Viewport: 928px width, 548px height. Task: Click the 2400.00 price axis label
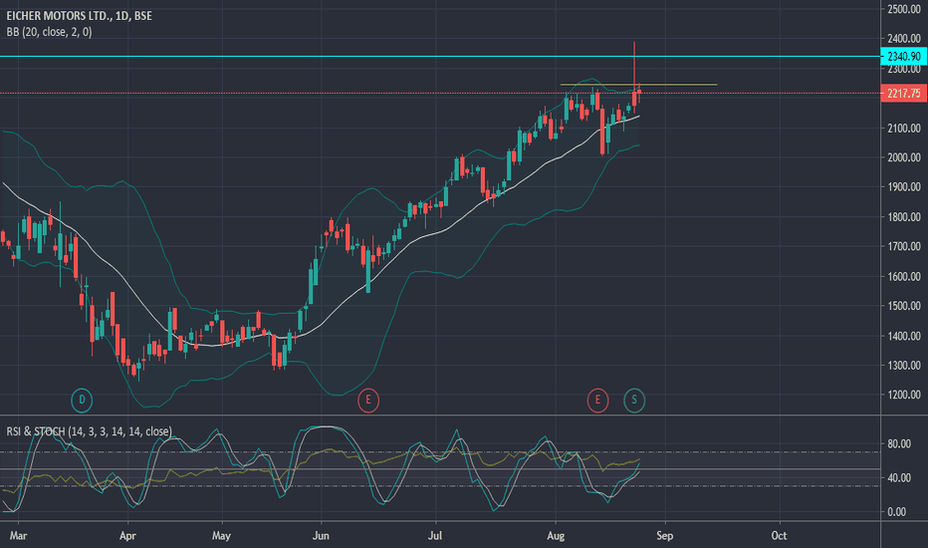904,39
